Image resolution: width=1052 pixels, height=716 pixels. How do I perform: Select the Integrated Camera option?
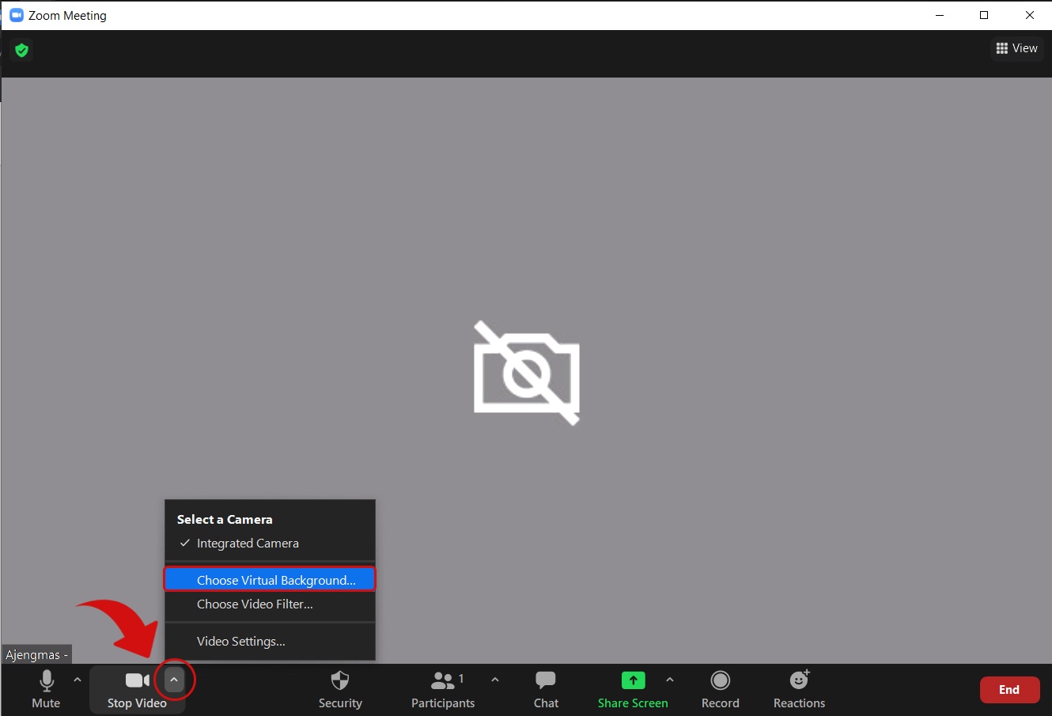coord(247,543)
